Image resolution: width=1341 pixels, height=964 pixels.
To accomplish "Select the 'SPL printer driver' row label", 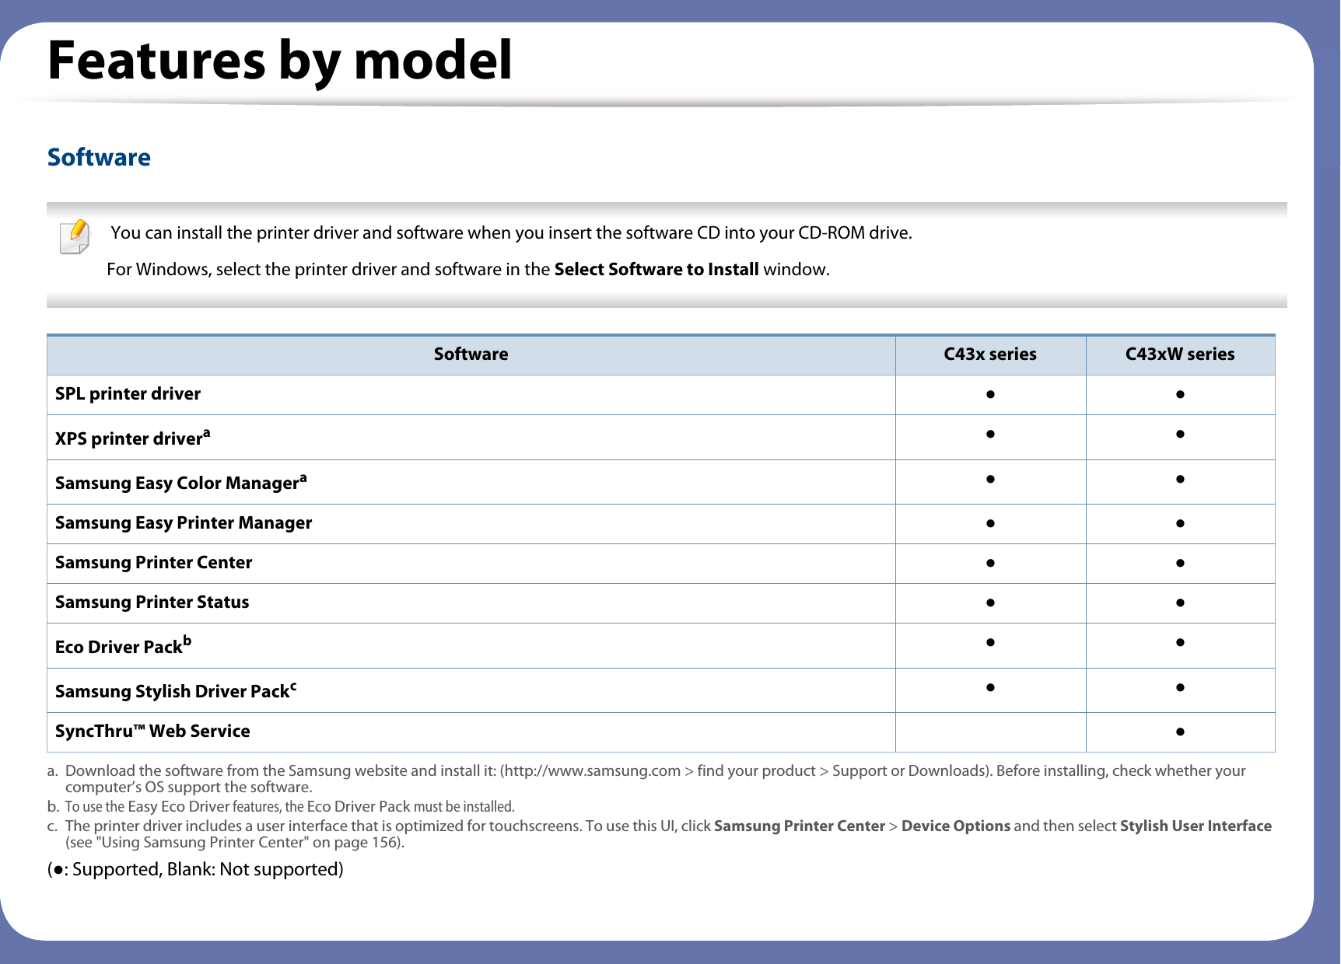I will click(128, 394).
